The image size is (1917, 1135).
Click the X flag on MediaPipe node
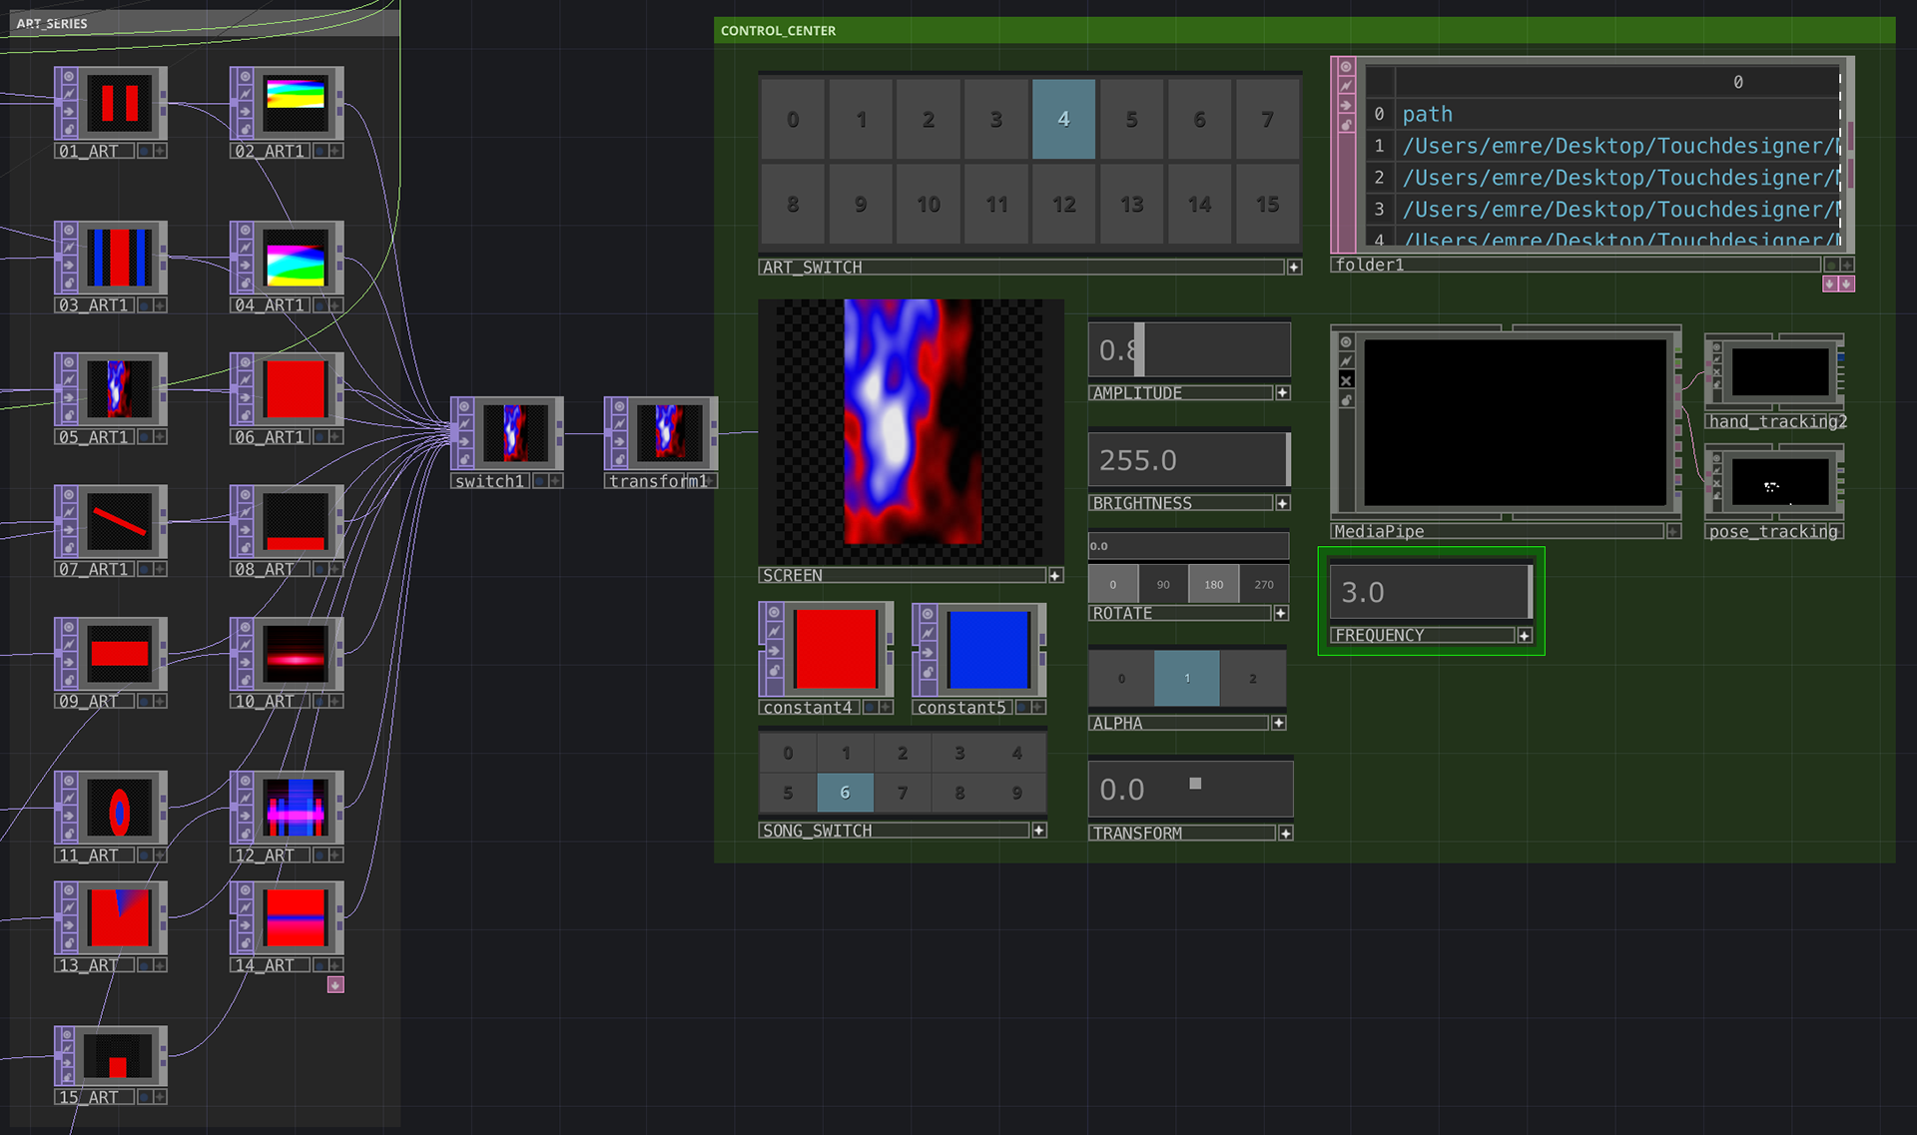(x=1345, y=380)
